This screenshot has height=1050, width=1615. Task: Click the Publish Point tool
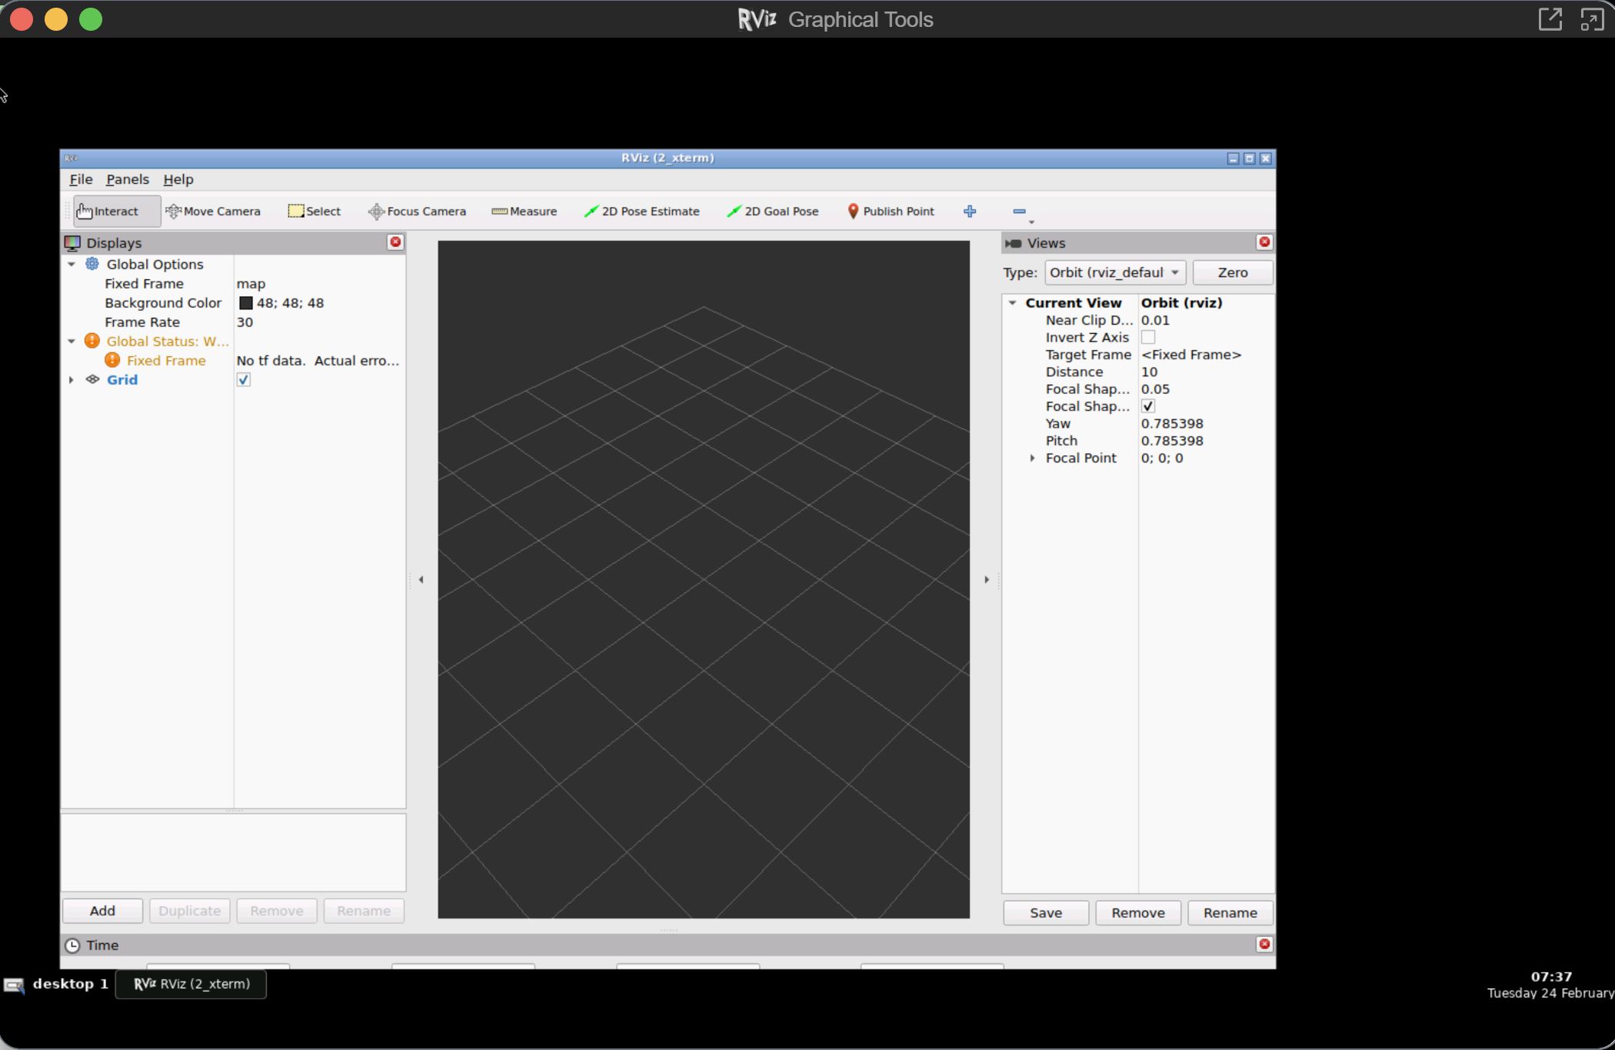click(891, 212)
